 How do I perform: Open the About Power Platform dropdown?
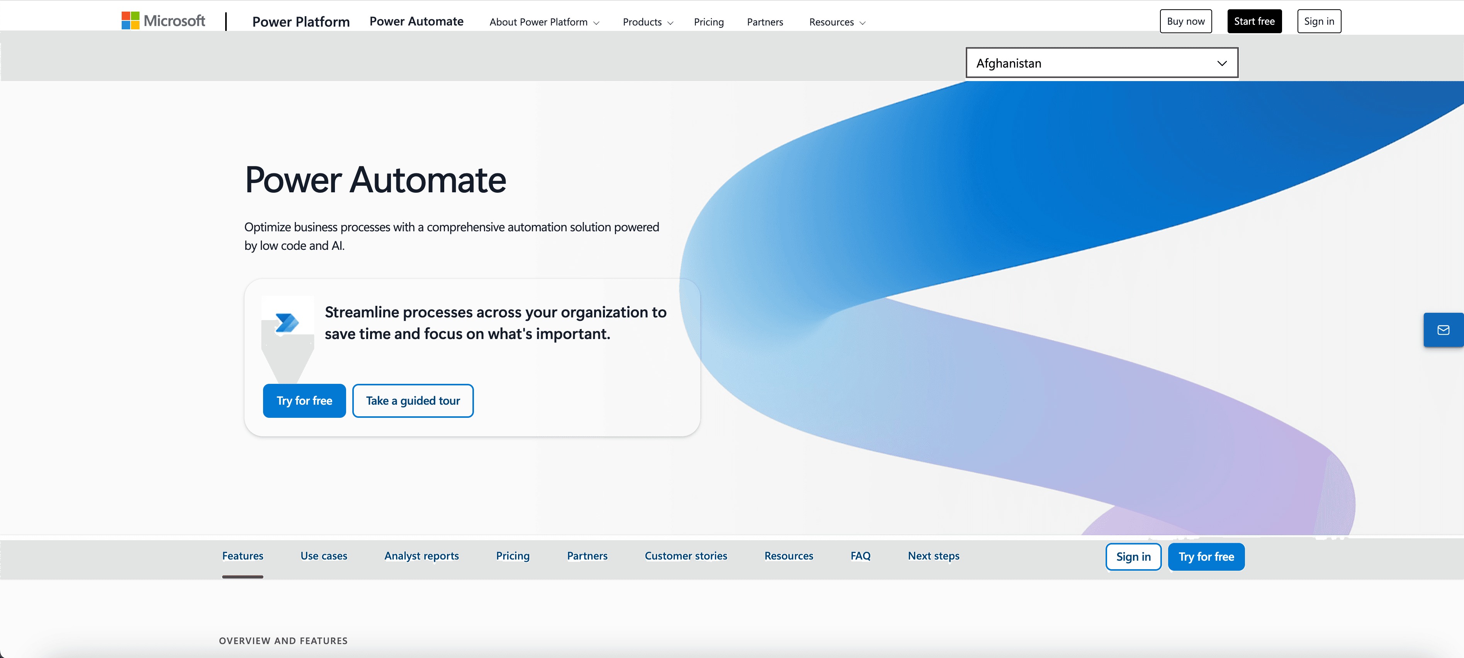(x=543, y=22)
